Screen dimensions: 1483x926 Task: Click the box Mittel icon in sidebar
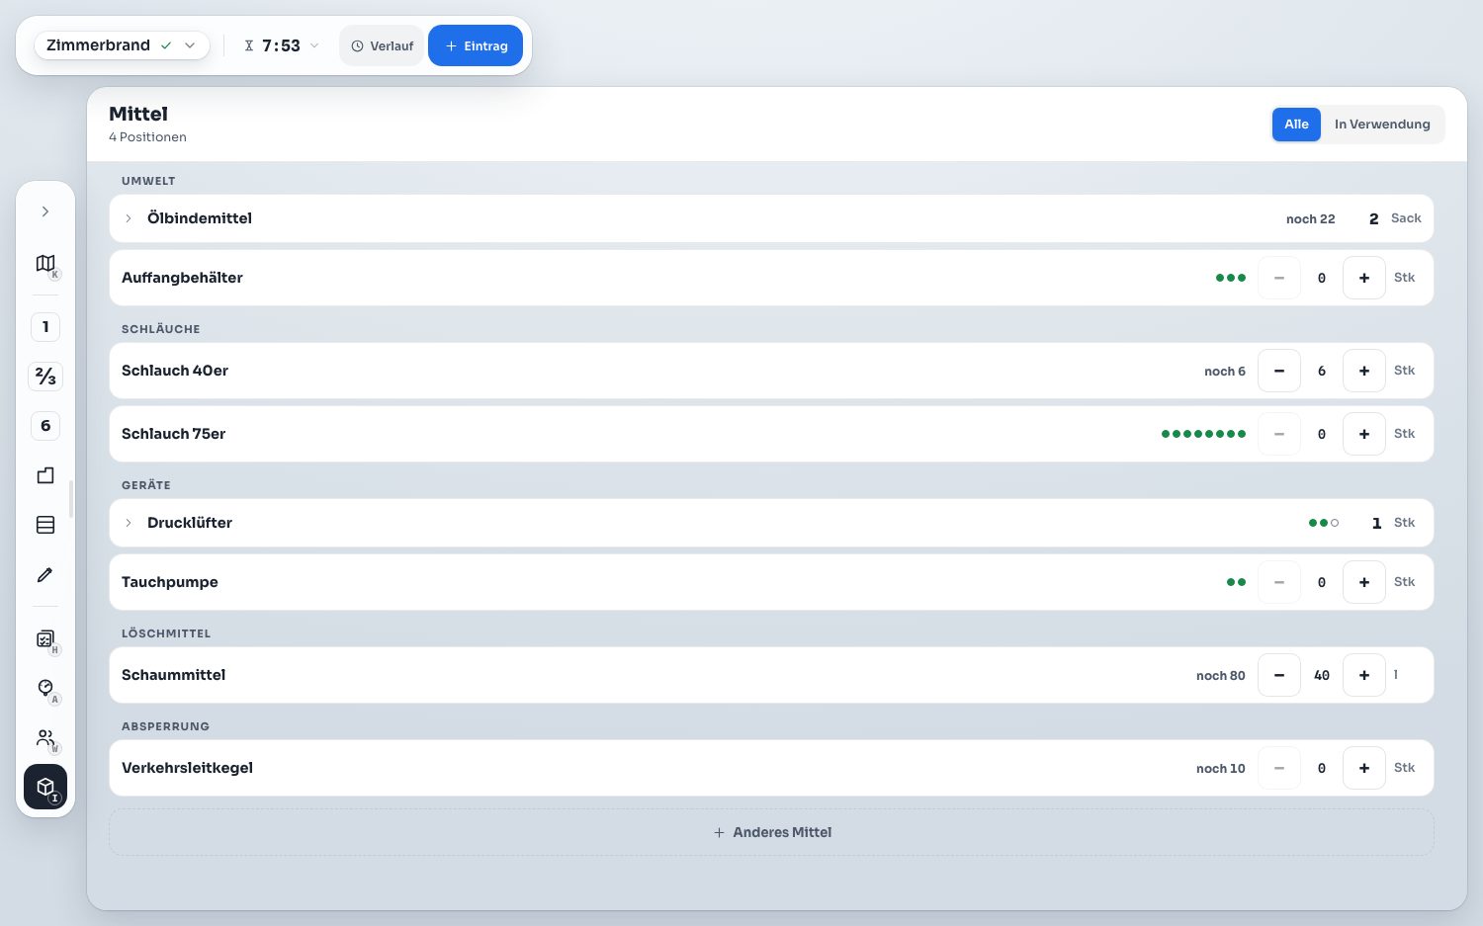pyautogui.click(x=45, y=787)
